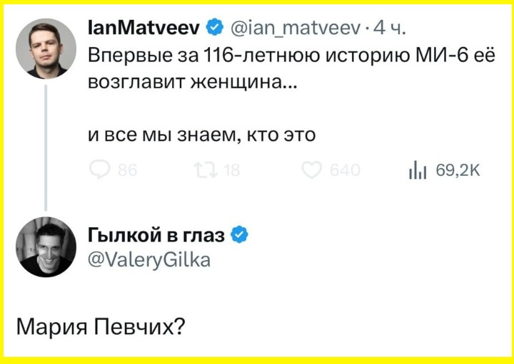Viewport: 514px width, 364px height.
Task: Click the @ian_matveev handle
Action: (296, 31)
